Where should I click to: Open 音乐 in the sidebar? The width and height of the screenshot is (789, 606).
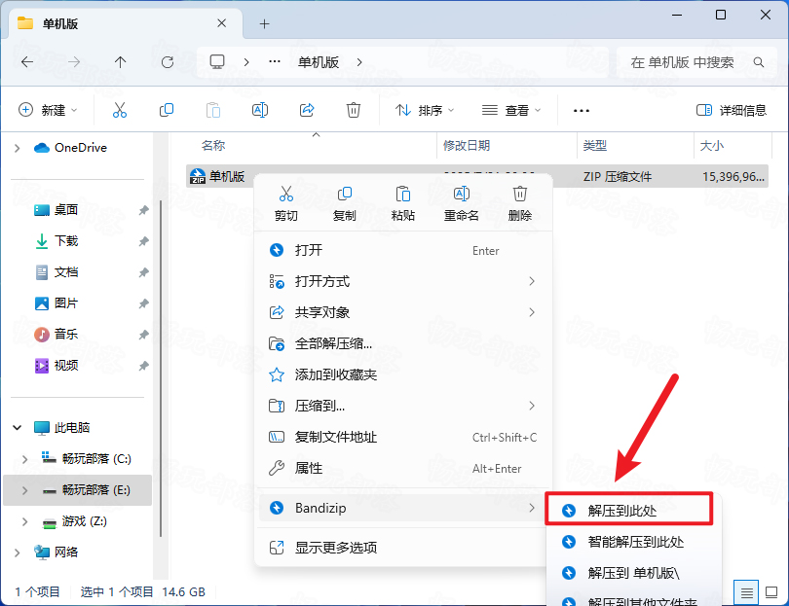click(x=66, y=335)
